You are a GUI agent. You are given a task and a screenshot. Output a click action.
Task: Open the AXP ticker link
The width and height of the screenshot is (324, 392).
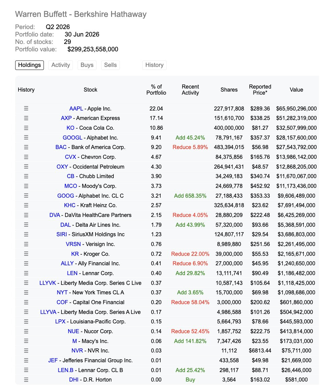coord(66,118)
